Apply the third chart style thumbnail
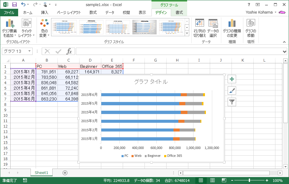289x184 pixels. pyautogui.click(x=118, y=27)
